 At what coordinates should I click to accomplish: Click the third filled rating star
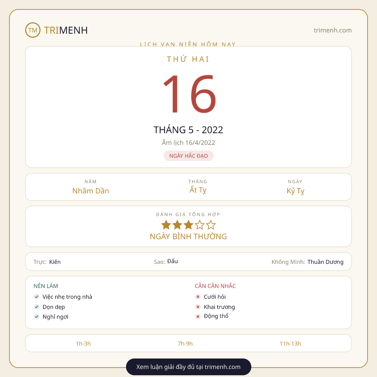(x=188, y=225)
